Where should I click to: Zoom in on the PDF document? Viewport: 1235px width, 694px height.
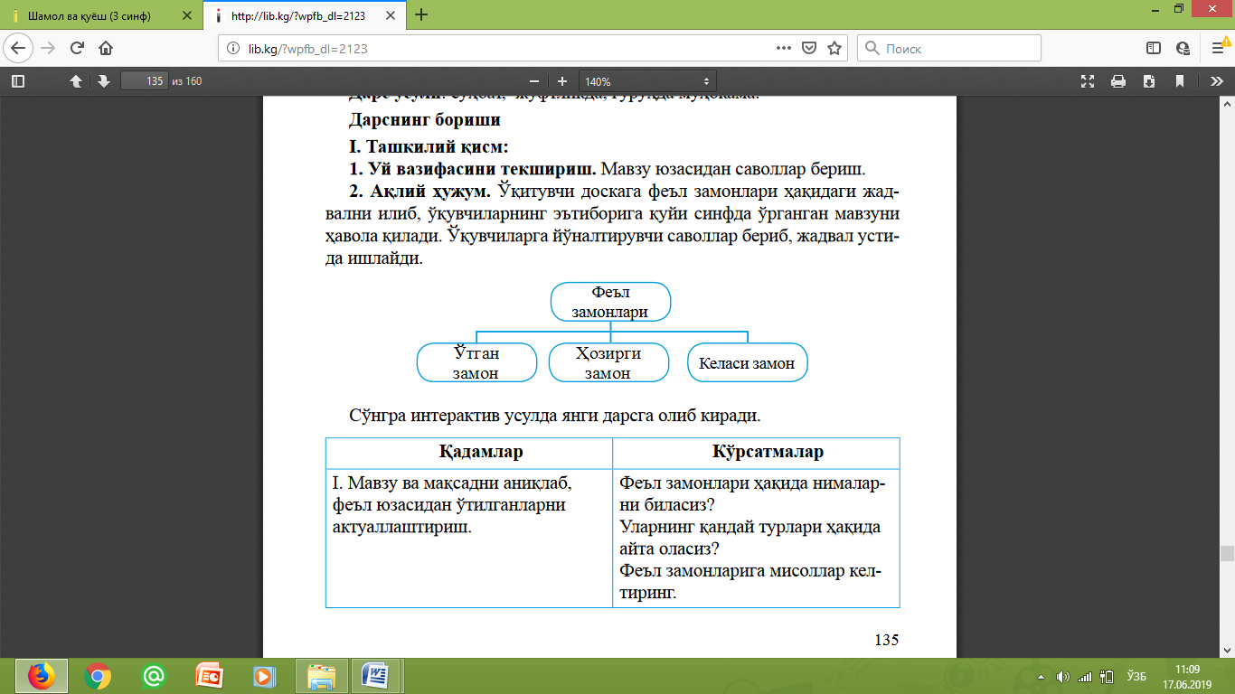pyautogui.click(x=562, y=81)
